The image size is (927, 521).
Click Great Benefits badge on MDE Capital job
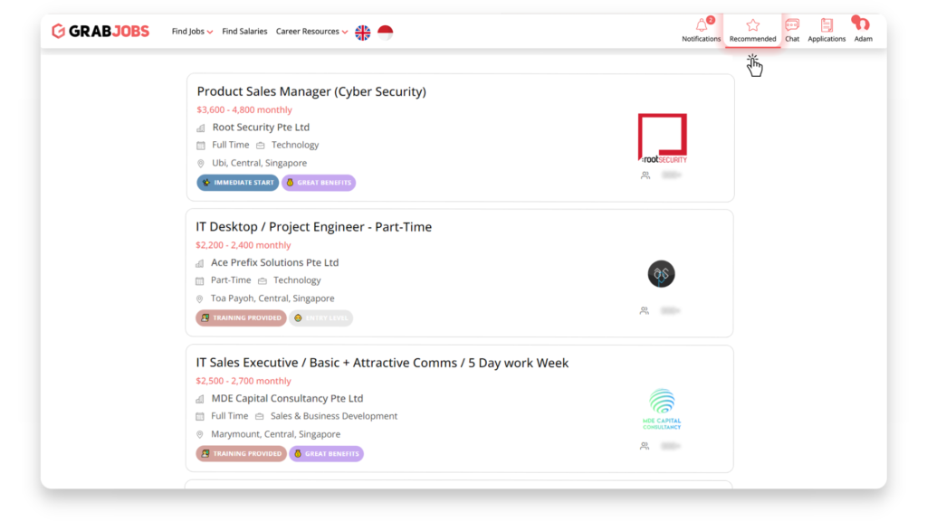(x=326, y=454)
